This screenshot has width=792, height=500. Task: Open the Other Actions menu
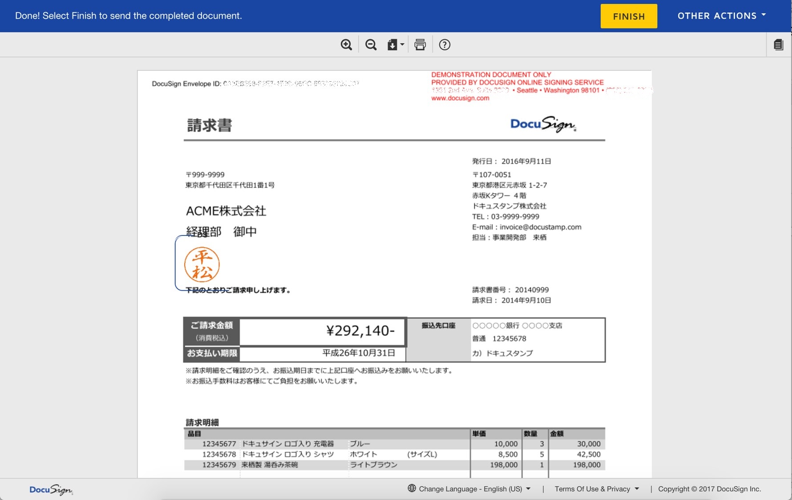(721, 16)
